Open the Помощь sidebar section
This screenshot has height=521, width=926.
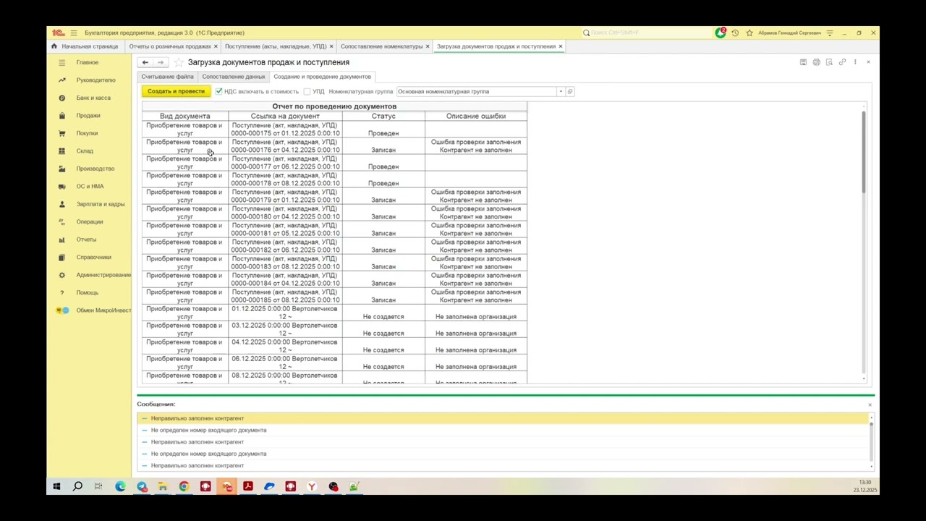pyautogui.click(x=88, y=293)
